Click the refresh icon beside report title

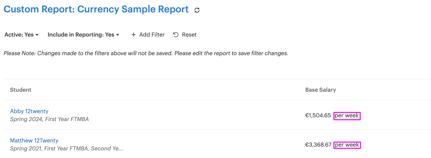point(197,10)
